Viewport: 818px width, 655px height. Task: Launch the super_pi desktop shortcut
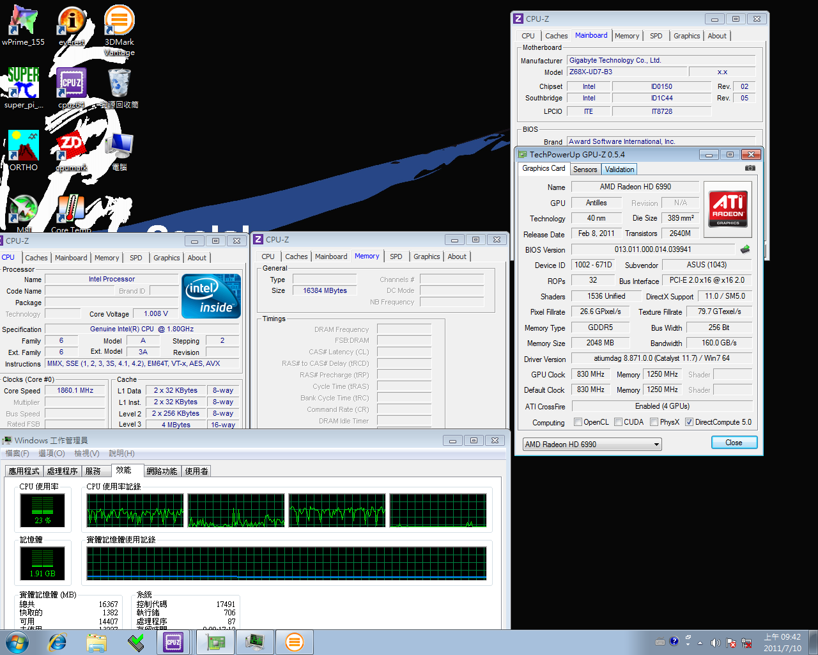(23, 88)
